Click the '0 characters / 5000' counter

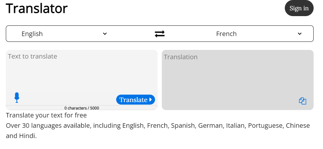(82, 108)
